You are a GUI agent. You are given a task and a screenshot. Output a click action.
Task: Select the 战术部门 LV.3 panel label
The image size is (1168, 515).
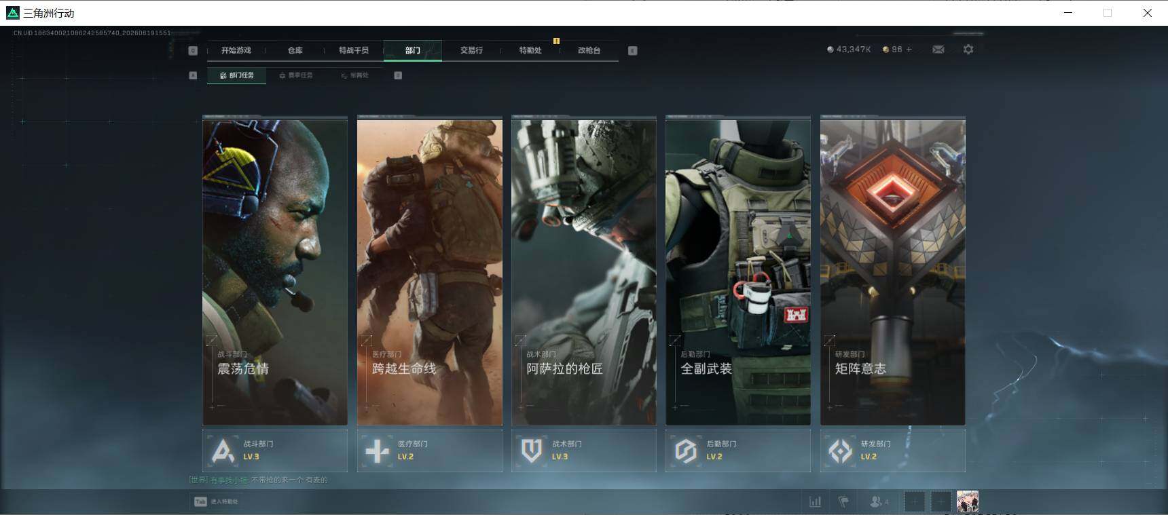pyautogui.click(x=584, y=451)
